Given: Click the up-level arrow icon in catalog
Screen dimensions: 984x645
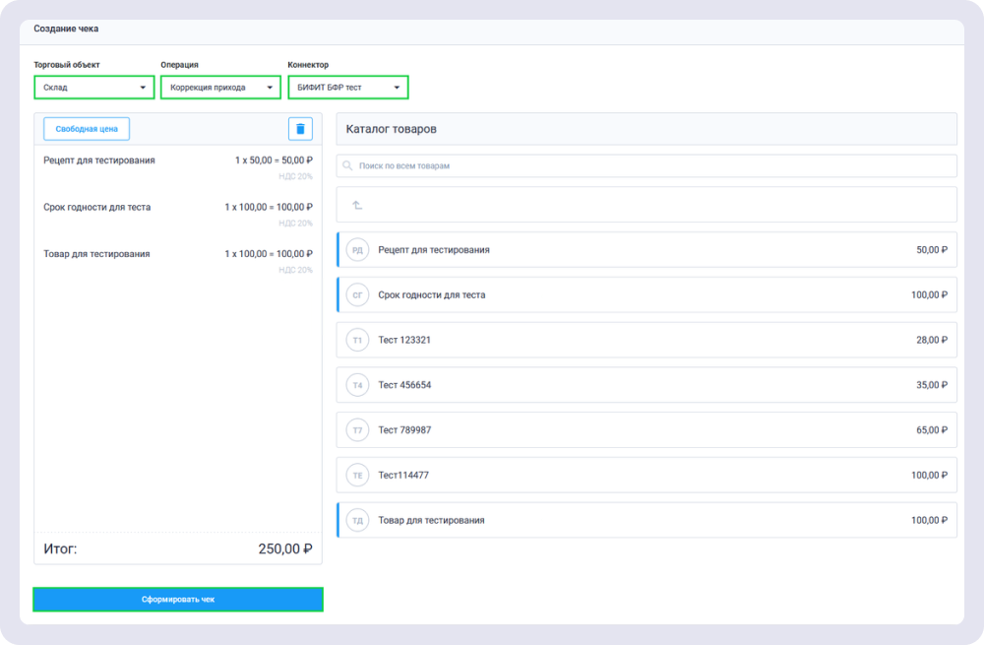Looking at the screenshot, I should click(x=357, y=205).
